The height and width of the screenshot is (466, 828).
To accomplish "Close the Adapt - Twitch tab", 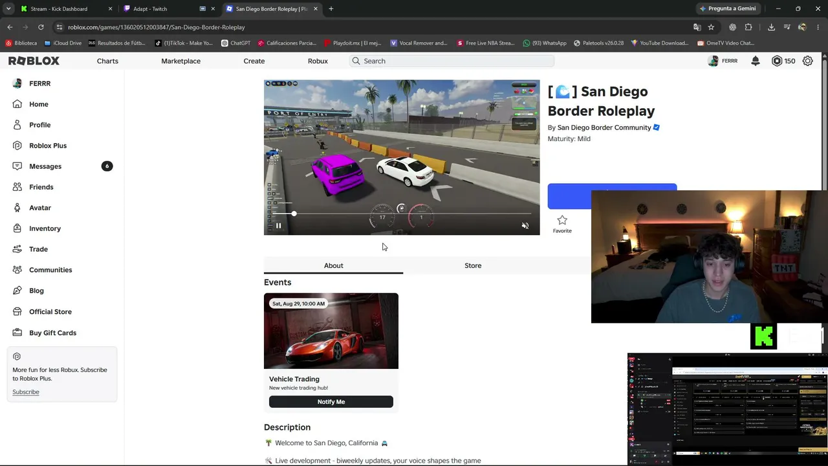I will click(x=213, y=9).
